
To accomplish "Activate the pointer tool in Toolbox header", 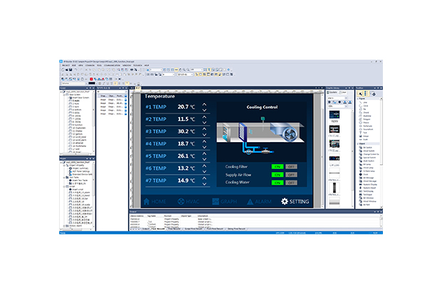I will [x=360, y=94].
